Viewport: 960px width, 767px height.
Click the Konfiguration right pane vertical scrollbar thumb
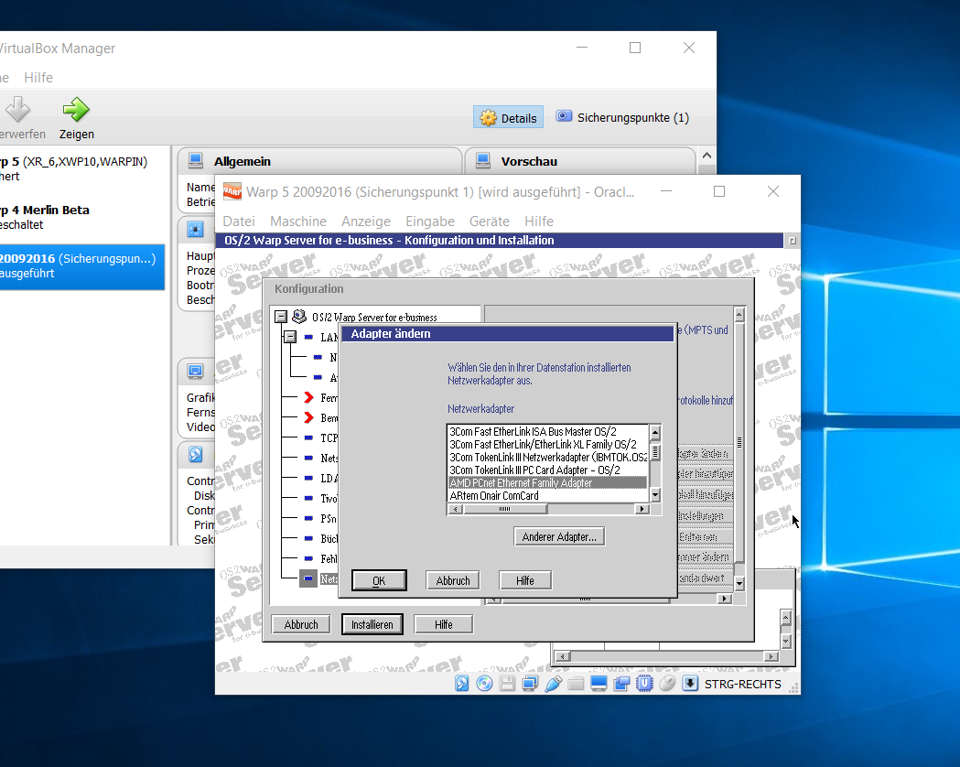[x=739, y=442]
